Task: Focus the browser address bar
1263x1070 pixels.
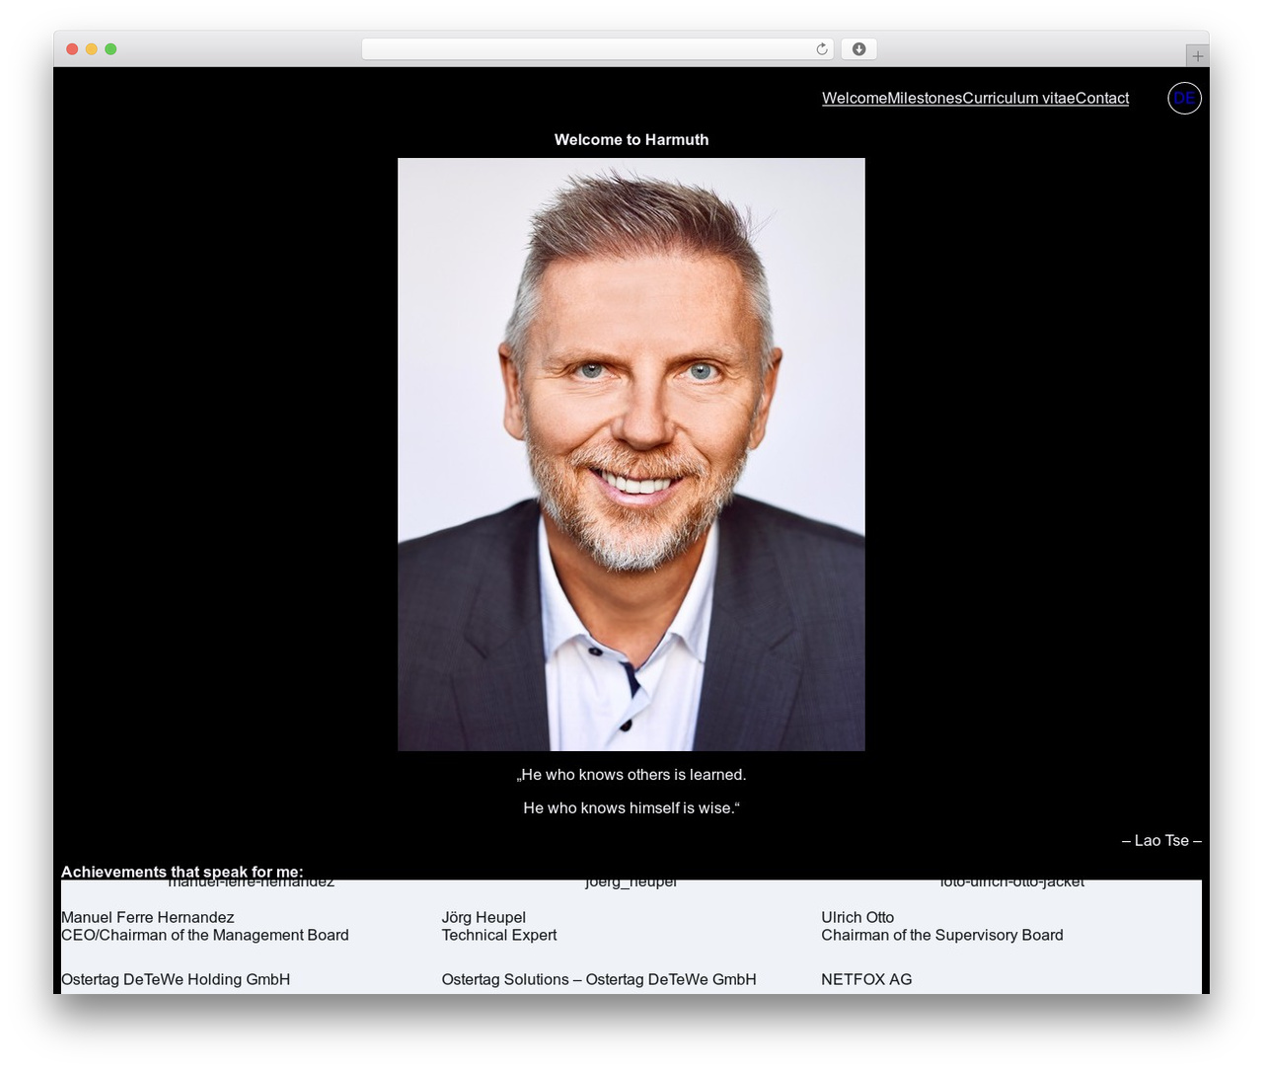Action: pos(597,49)
